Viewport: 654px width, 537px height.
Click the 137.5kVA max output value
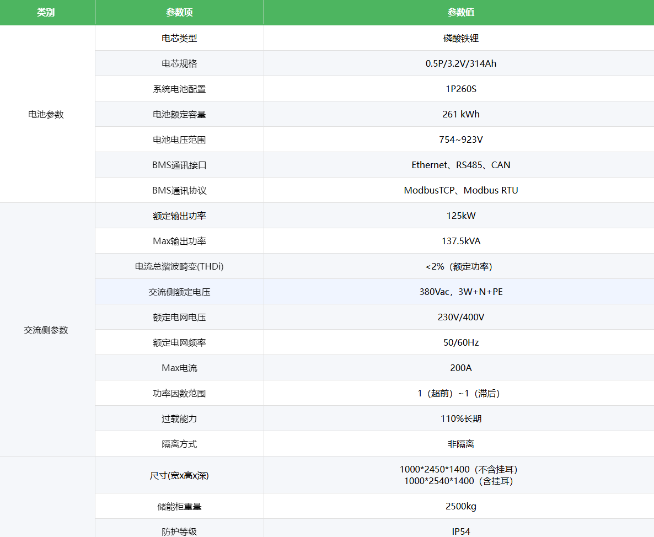(460, 241)
